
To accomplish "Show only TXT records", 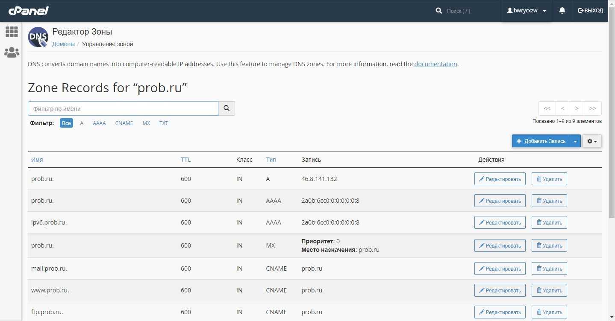I will click(x=164, y=123).
